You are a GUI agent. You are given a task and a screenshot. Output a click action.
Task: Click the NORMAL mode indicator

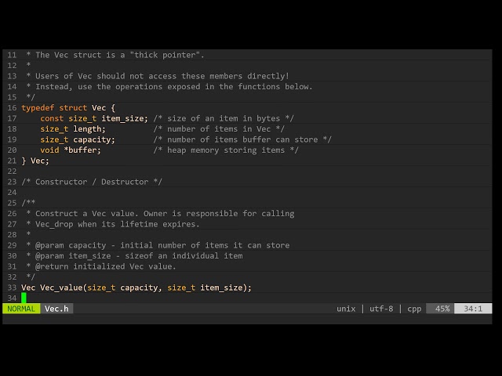21,309
